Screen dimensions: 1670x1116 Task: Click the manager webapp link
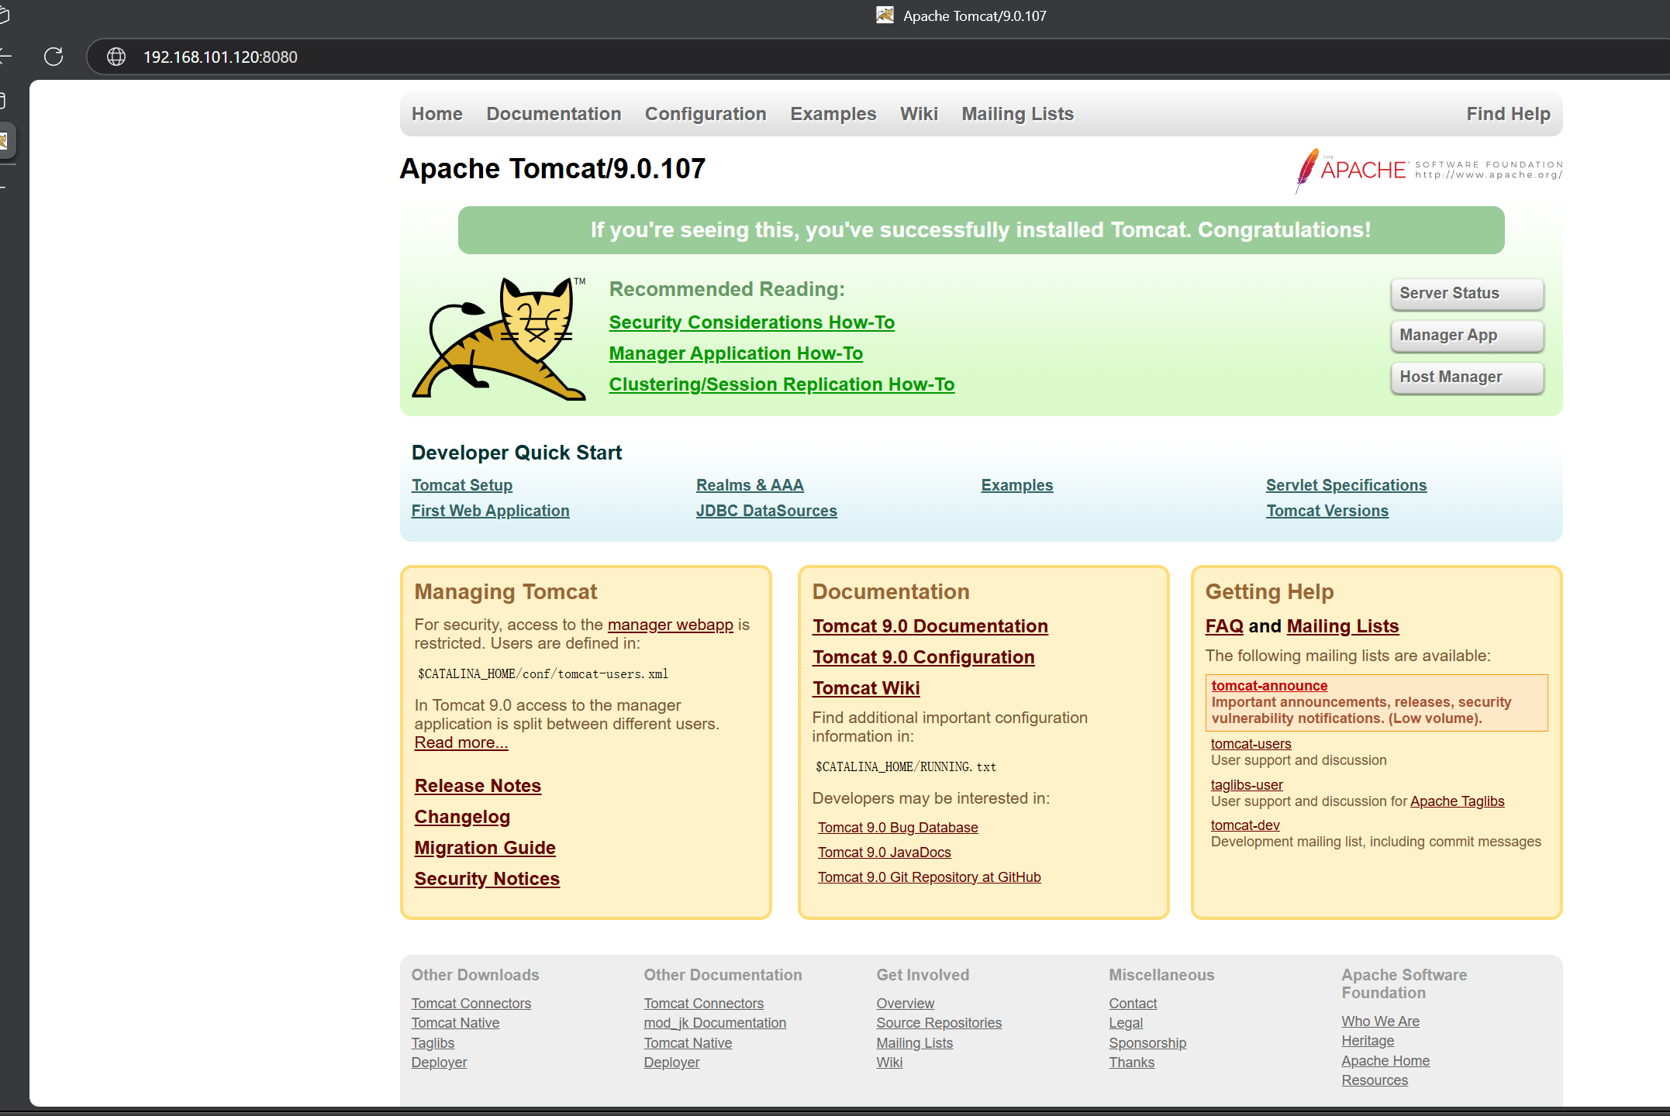pyautogui.click(x=671, y=625)
